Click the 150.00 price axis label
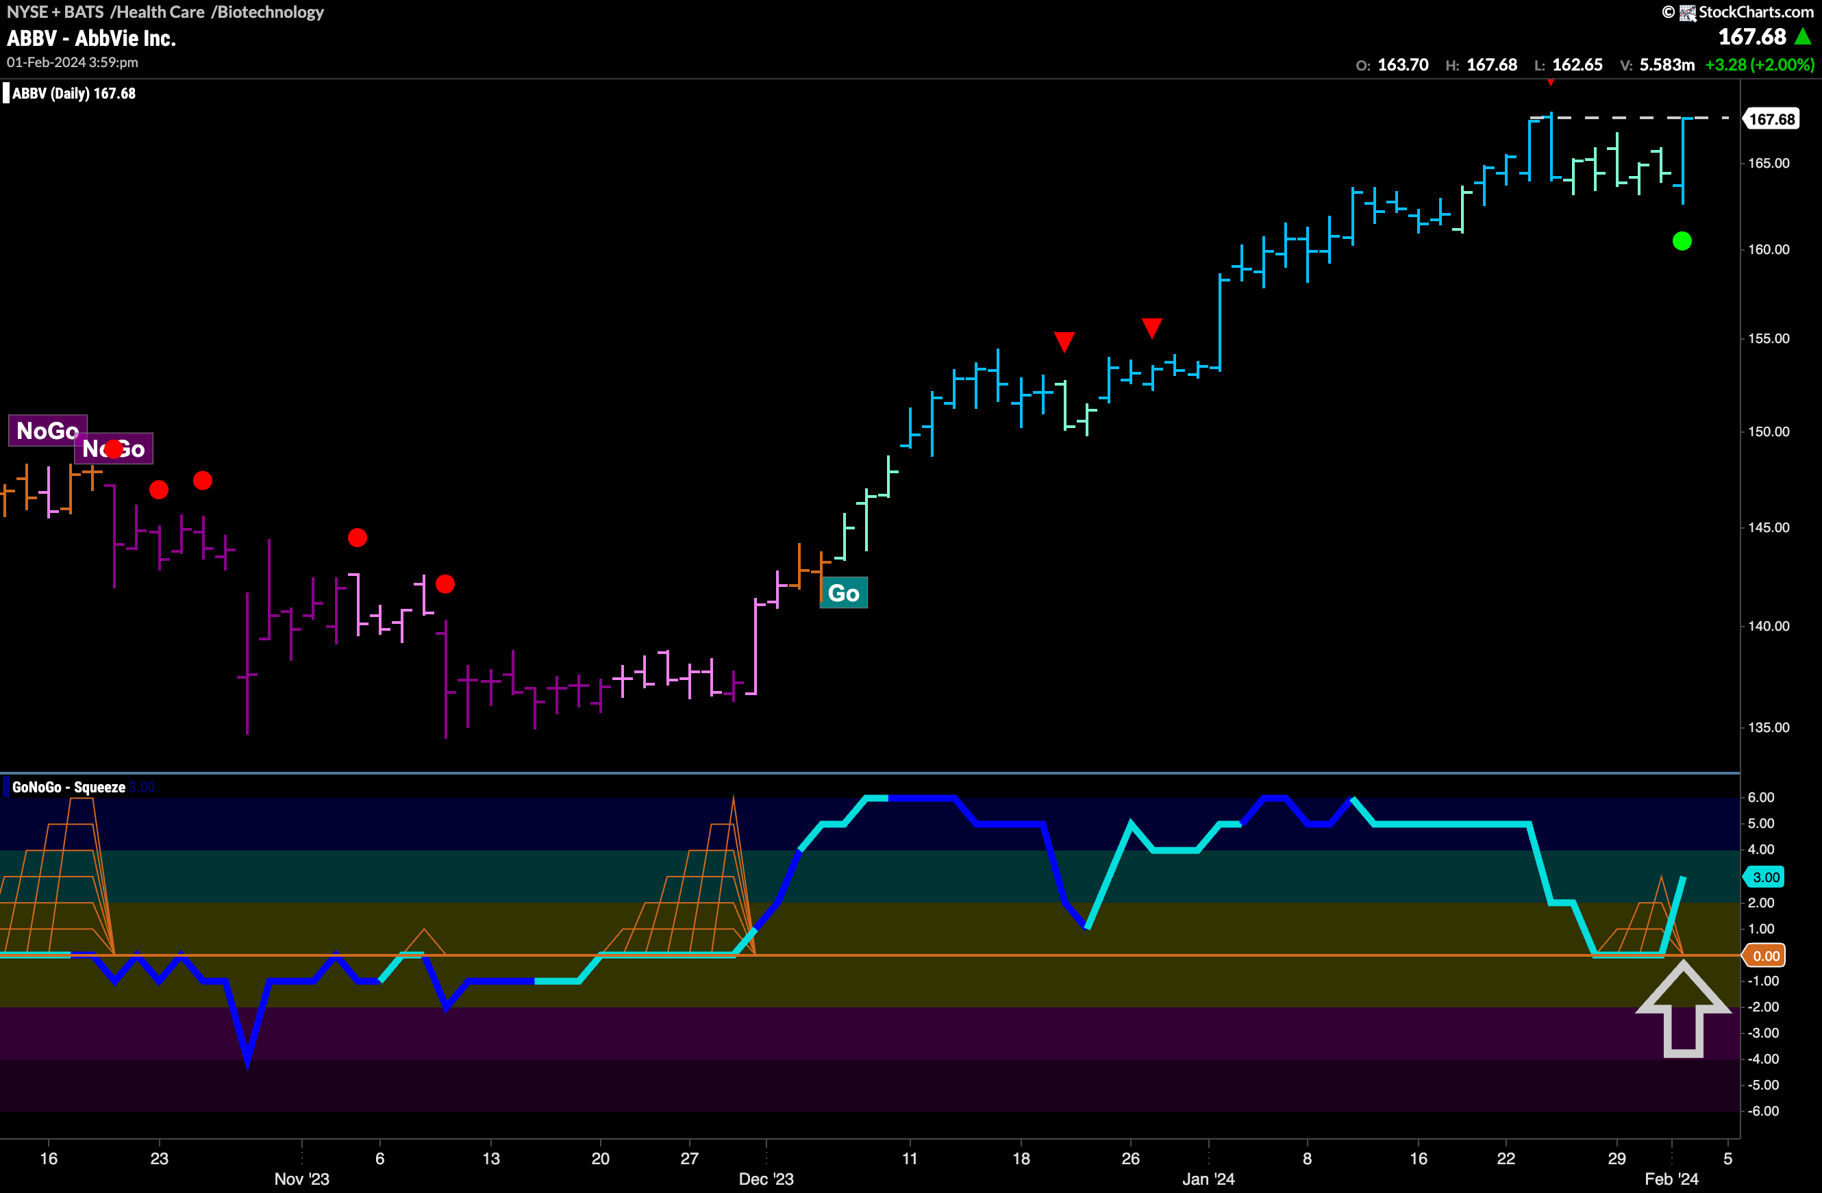The height and width of the screenshot is (1193, 1822). (x=1769, y=431)
